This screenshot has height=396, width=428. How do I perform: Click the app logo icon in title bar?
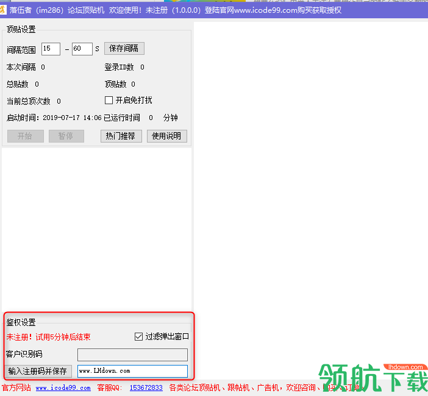coord(2,10)
